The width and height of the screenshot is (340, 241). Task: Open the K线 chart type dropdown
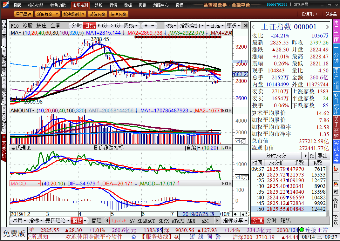click(170, 26)
